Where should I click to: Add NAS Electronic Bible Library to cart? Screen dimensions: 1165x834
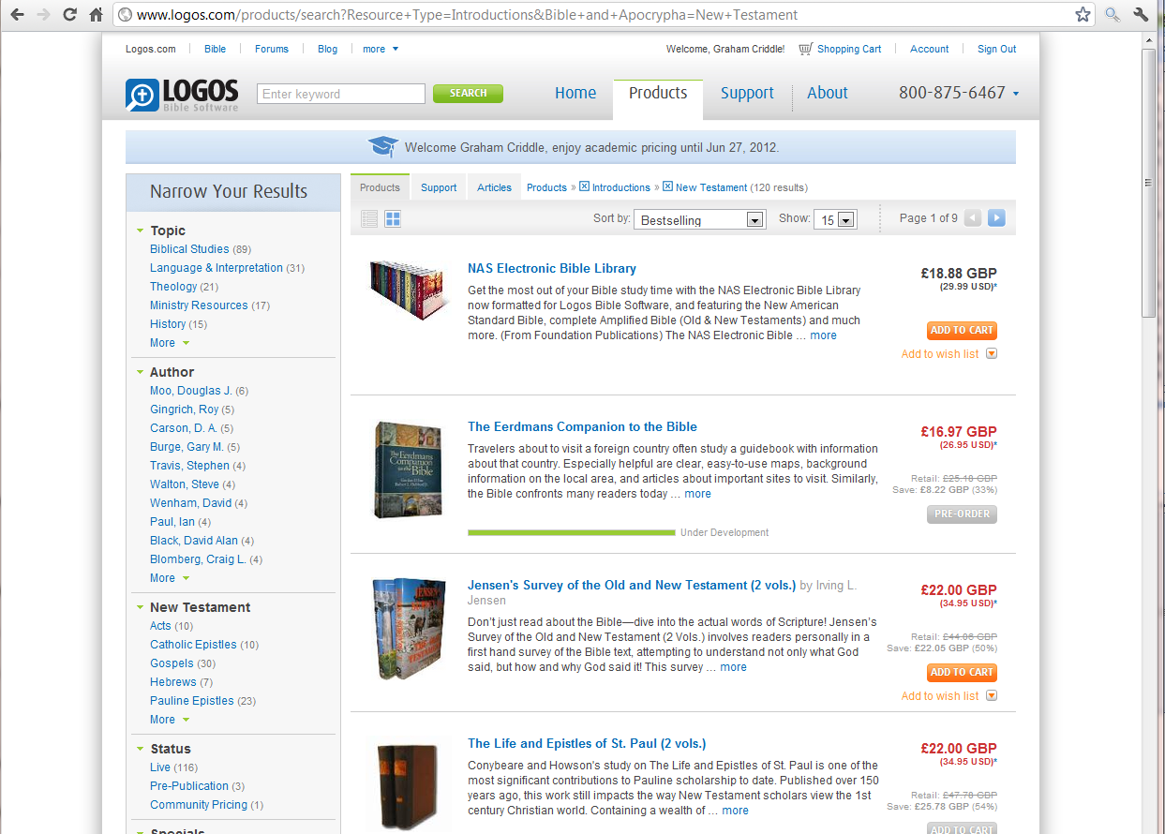(x=962, y=331)
